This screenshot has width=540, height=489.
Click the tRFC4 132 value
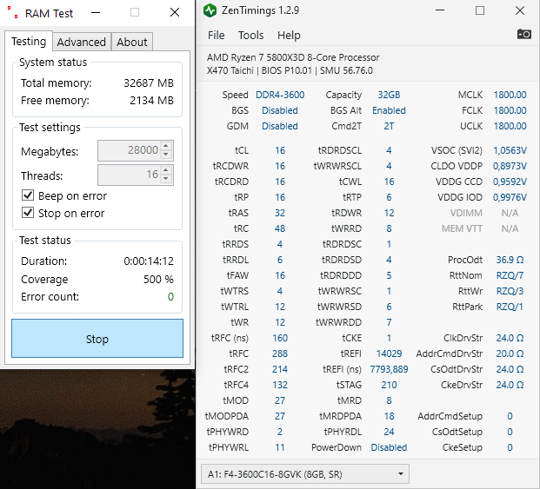(x=280, y=385)
